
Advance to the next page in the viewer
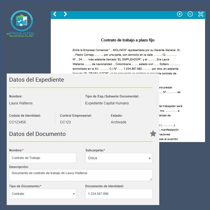click(65, 14)
